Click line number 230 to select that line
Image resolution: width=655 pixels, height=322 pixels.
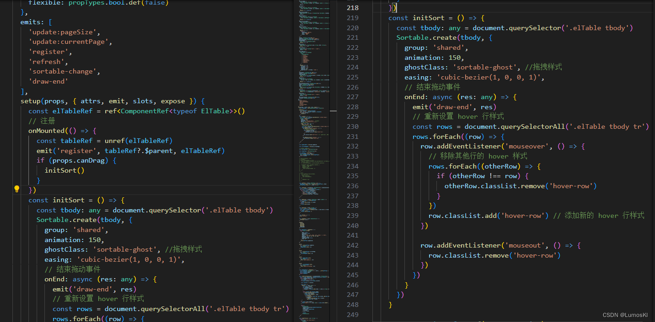point(352,126)
